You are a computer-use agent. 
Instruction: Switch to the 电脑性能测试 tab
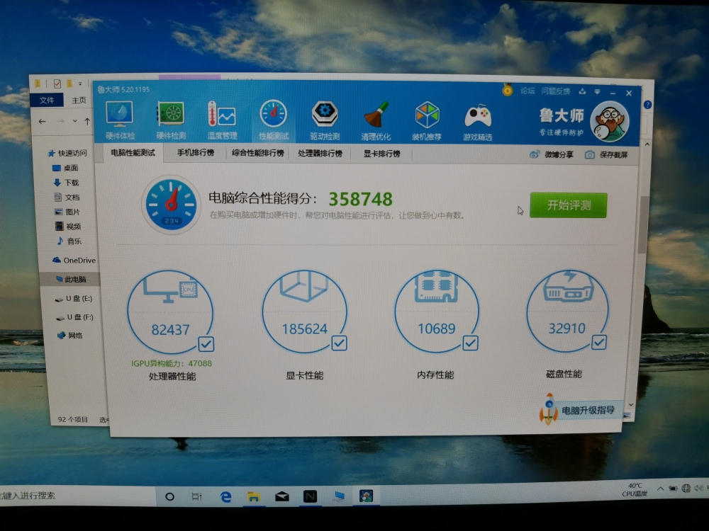click(x=133, y=153)
